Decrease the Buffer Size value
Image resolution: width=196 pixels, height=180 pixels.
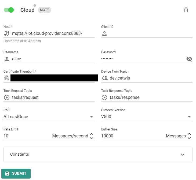[x=189, y=138]
